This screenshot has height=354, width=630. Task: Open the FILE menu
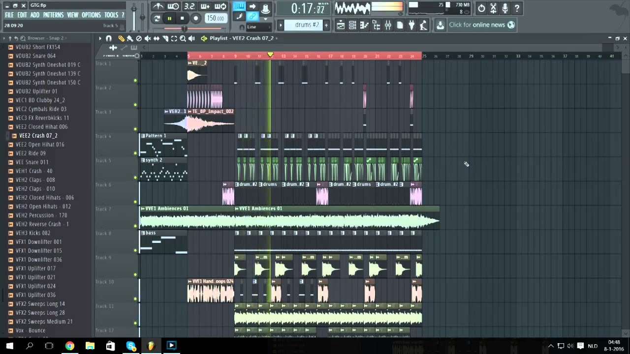[9, 15]
